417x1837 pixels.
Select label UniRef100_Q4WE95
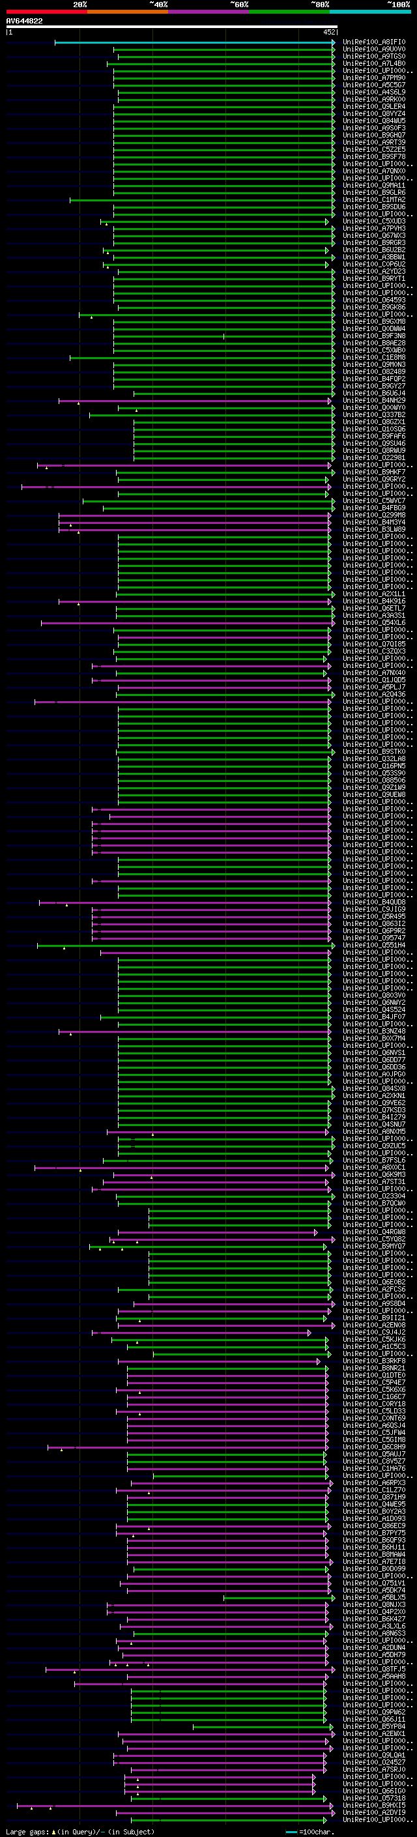pyautogui.click(x=373, y=1504)
